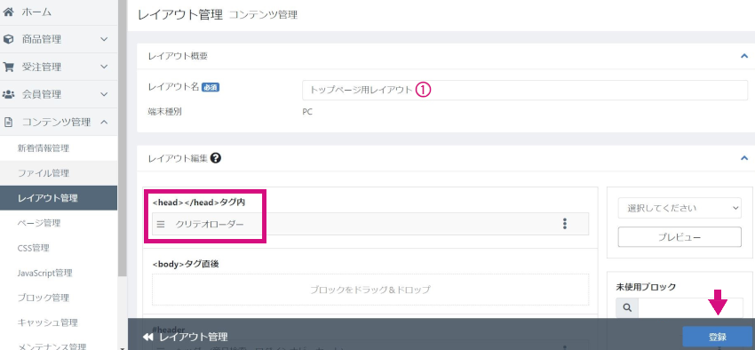This screenshot has height=350, width=755.
Task: Collapse the レイアウト概要 panel
Action: tap(744, 56)
